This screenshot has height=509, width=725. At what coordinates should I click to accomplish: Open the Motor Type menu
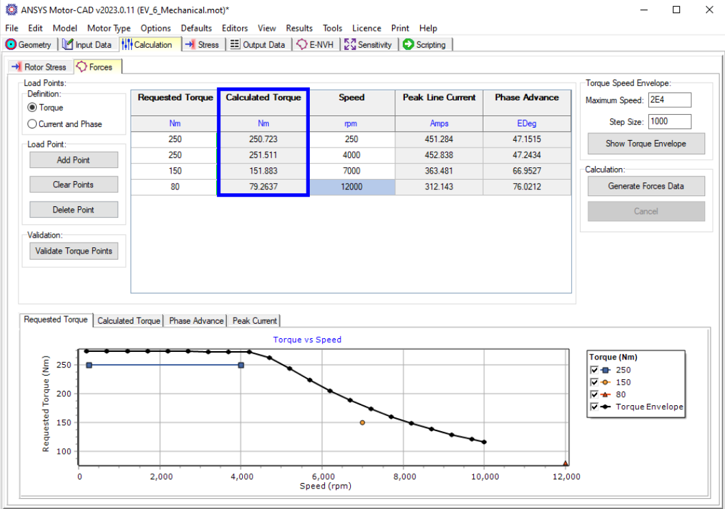tap(109, 28)
